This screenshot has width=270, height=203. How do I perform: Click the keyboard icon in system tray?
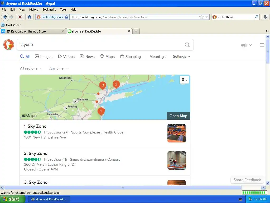tap(240, 199)
